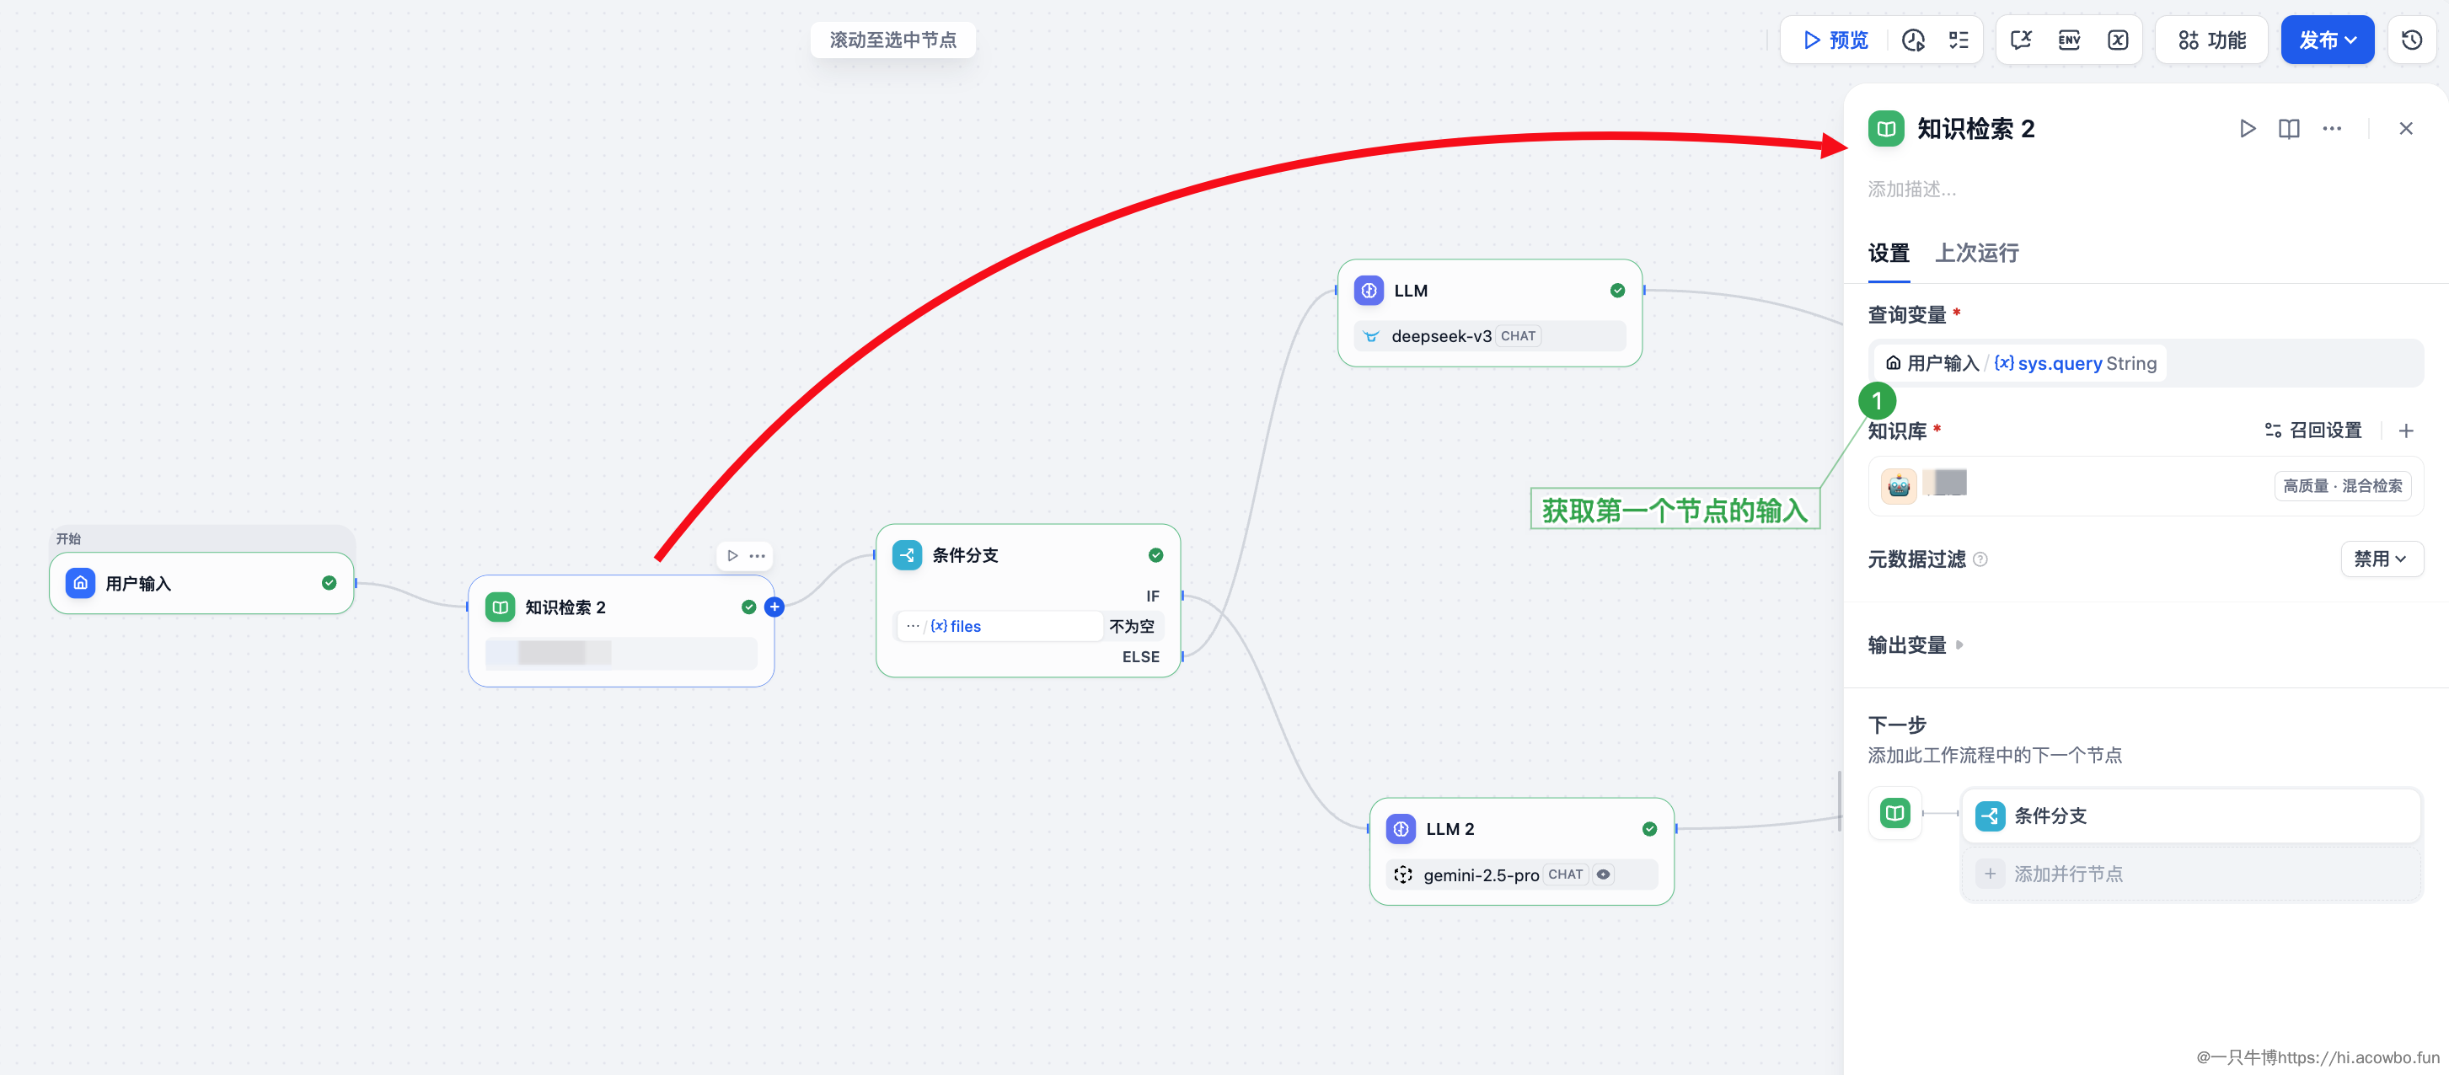The width and height of the screenshot is (2449, 1075).
Task: Switch to the 上次运行 tab
Action: coord(1976,253)
